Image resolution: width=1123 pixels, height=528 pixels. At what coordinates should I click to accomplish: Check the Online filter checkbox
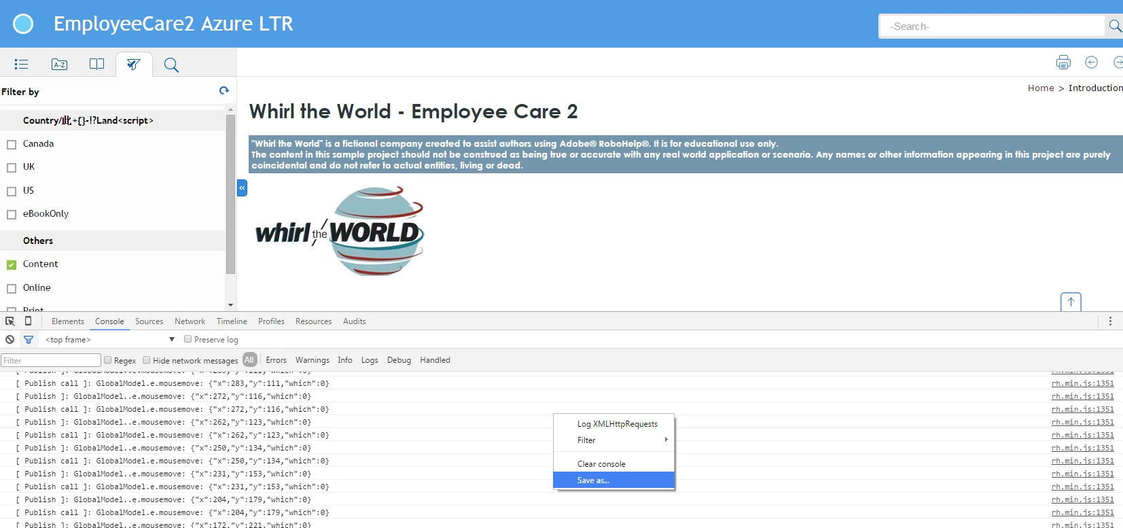(x=12, y=289)
